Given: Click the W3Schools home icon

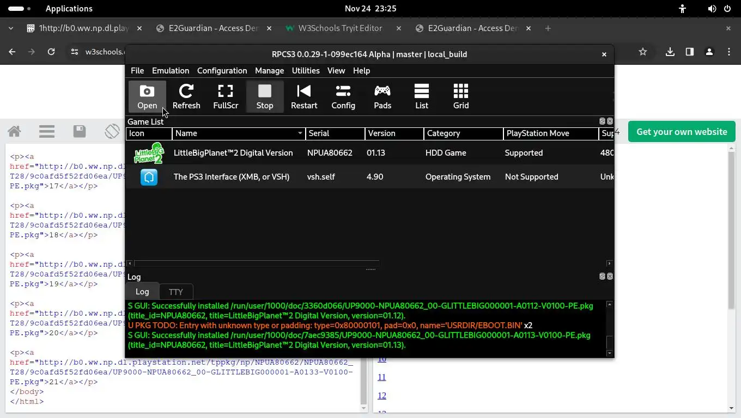Looking at the screenshot, I should pos(15,131).
